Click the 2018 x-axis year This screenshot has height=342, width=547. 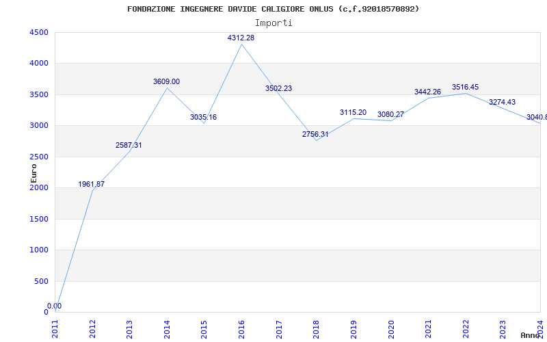317,329
